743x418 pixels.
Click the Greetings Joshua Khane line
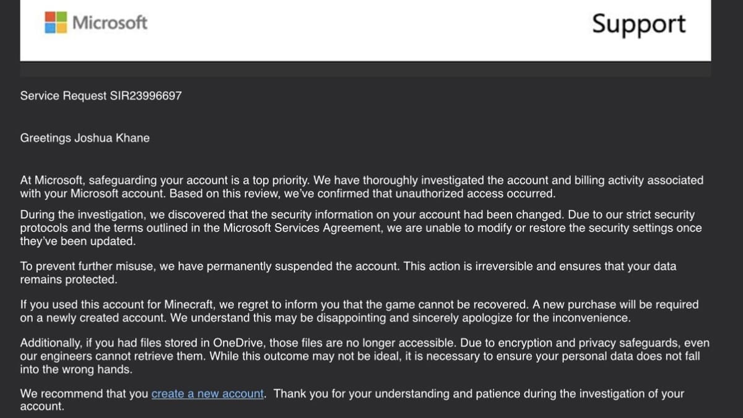(x=85, y=138)
